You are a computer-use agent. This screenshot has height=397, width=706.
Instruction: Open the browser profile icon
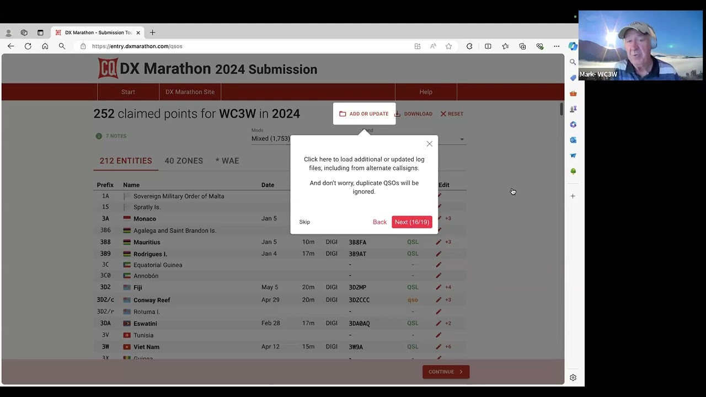[8, 33]
